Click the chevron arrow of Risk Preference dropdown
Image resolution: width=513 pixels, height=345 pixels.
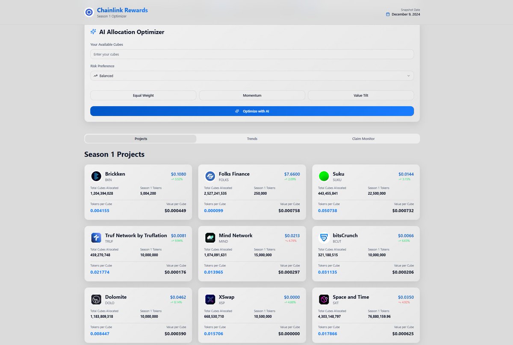408,76
